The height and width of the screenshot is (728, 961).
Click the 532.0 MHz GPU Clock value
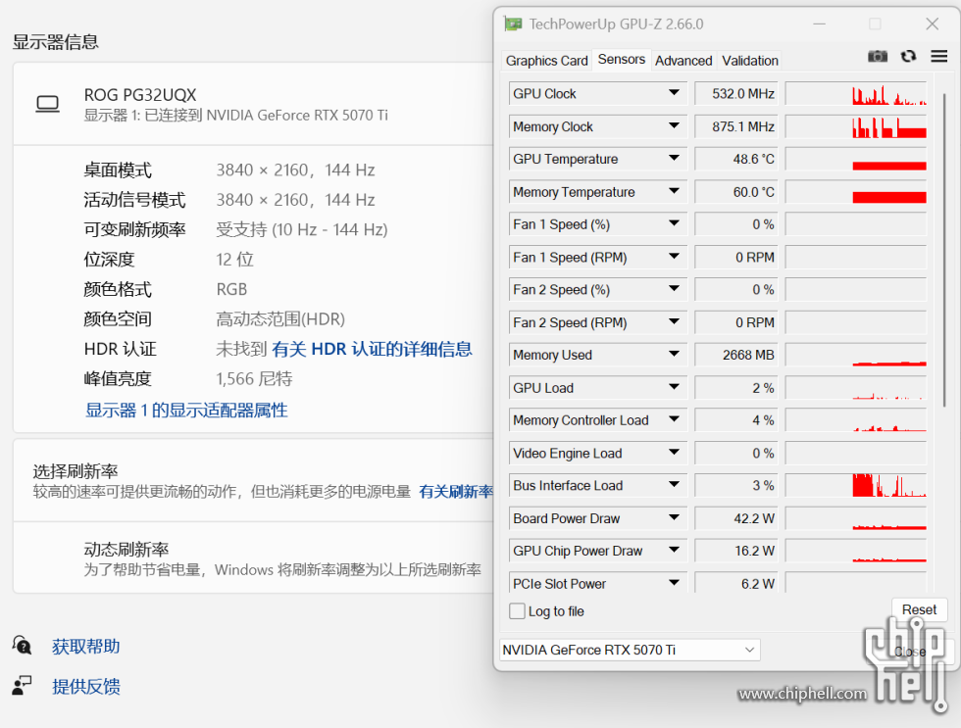(x=736, y=93)
